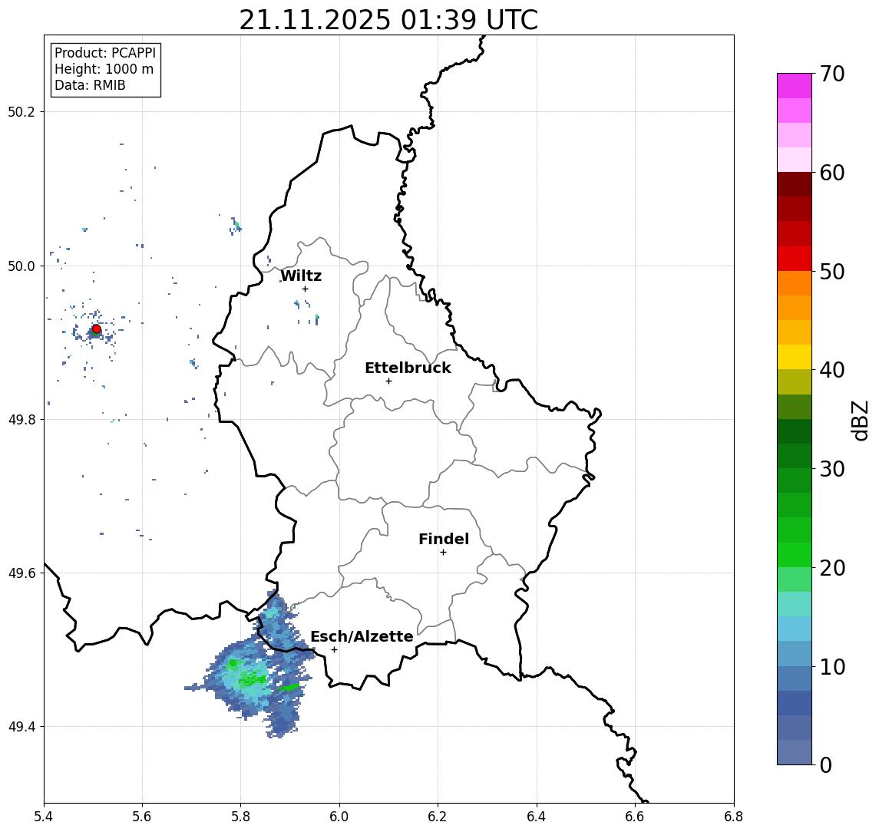Click the plus marker below Ettelbruck
Image resolution: width=879 pixels, height=832 pixels.
(388, 381)
